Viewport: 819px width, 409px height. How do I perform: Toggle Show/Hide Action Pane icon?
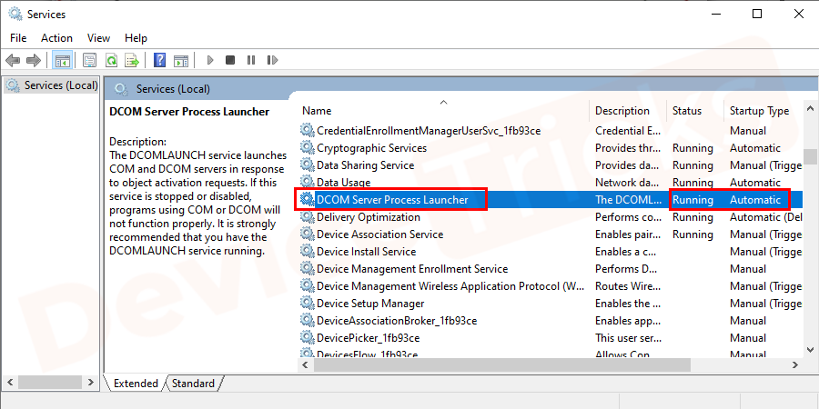click(181, 61)
